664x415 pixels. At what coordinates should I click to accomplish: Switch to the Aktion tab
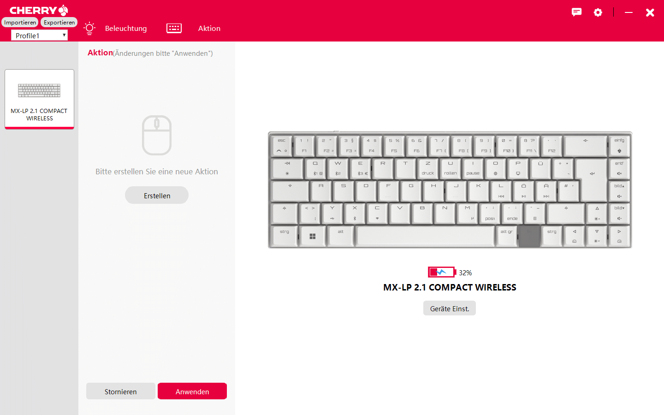coord(209,28)
